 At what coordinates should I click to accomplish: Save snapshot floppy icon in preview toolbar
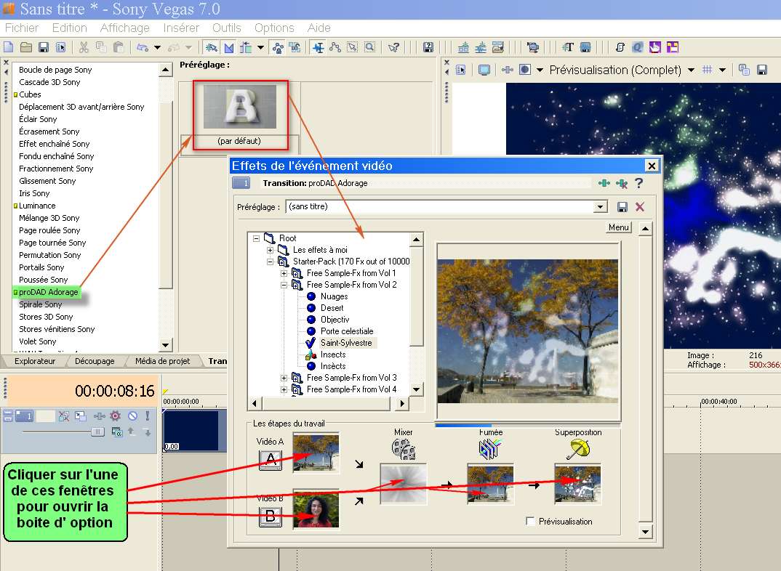(761, 70)
